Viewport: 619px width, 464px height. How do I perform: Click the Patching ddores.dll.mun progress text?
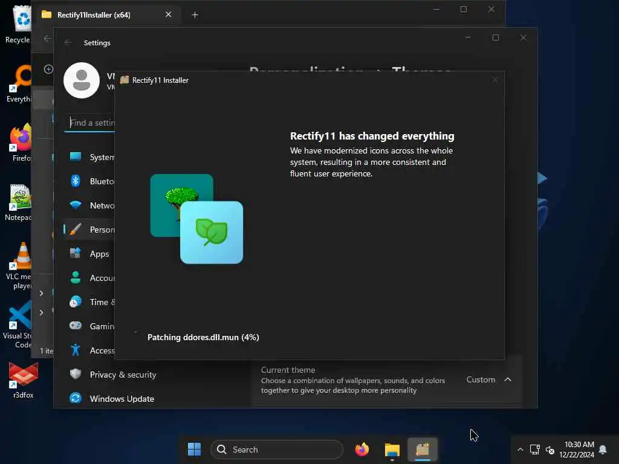click(x=203, y=337)
